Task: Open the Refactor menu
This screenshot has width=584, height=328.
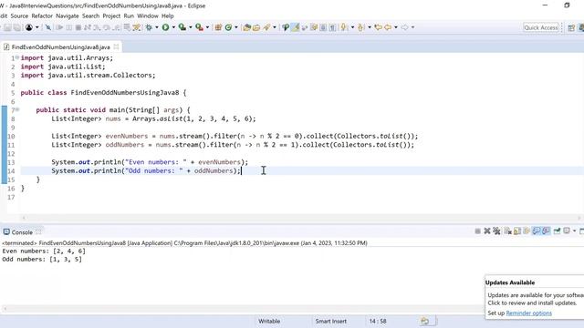Action: (42, 16)
